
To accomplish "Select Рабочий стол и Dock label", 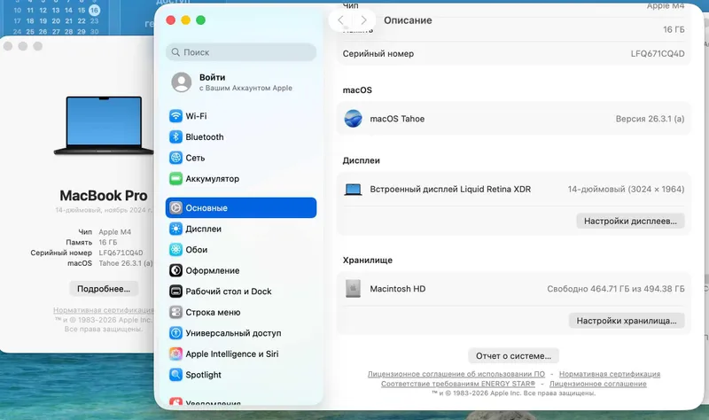I will [x=229, y=292].
